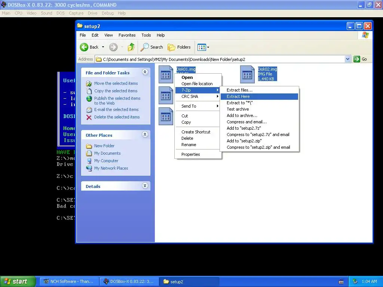Viewport: 383px width, 287px height.
Task: Open My Documents in Other Places
Action: tap(107, 153)
